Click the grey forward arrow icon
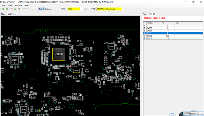The height and width of the screenshot is (116, 204). [x=27, y=9]
